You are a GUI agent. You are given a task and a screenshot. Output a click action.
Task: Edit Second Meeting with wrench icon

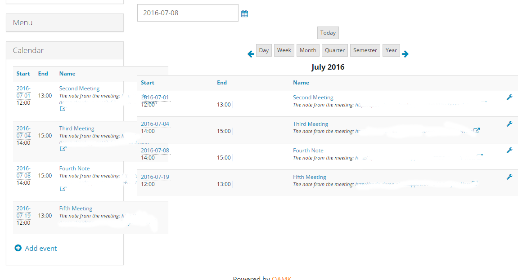[509, 97]
